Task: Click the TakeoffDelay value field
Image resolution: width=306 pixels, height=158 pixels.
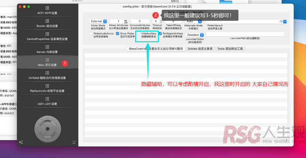Action: pos(173,21)
